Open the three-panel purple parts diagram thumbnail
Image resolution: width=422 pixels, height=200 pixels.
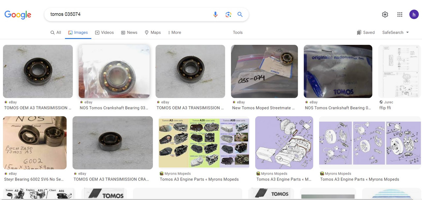tap(370, 143)
